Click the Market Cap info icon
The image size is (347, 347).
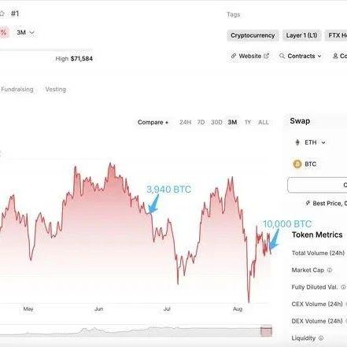330,270
